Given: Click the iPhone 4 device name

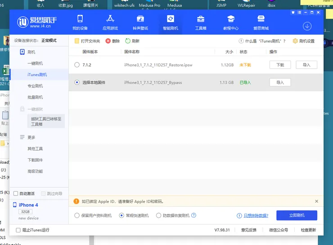Looking at the screenshot, I should [x=28, y=205].
